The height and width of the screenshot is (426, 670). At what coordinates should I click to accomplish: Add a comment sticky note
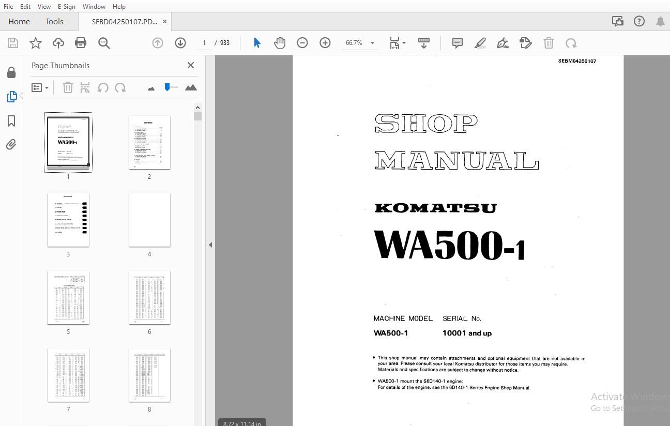(x=458, y=43)
